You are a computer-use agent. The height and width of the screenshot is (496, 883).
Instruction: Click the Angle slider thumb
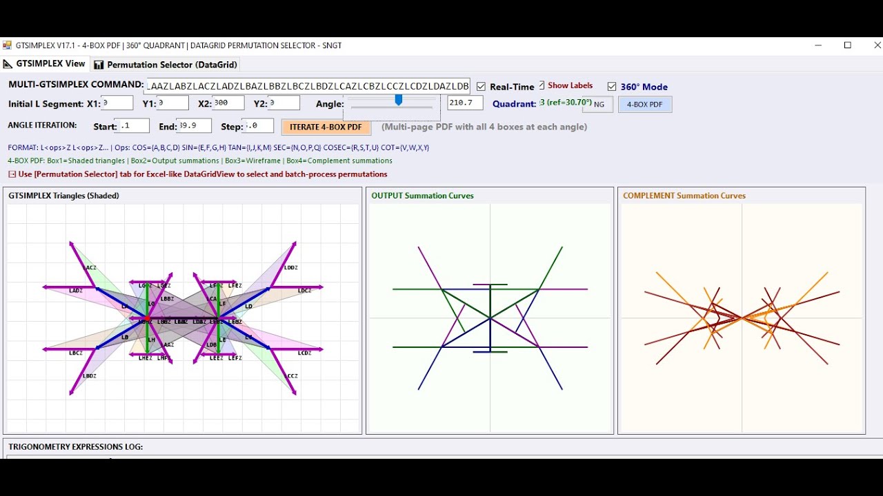398,101
